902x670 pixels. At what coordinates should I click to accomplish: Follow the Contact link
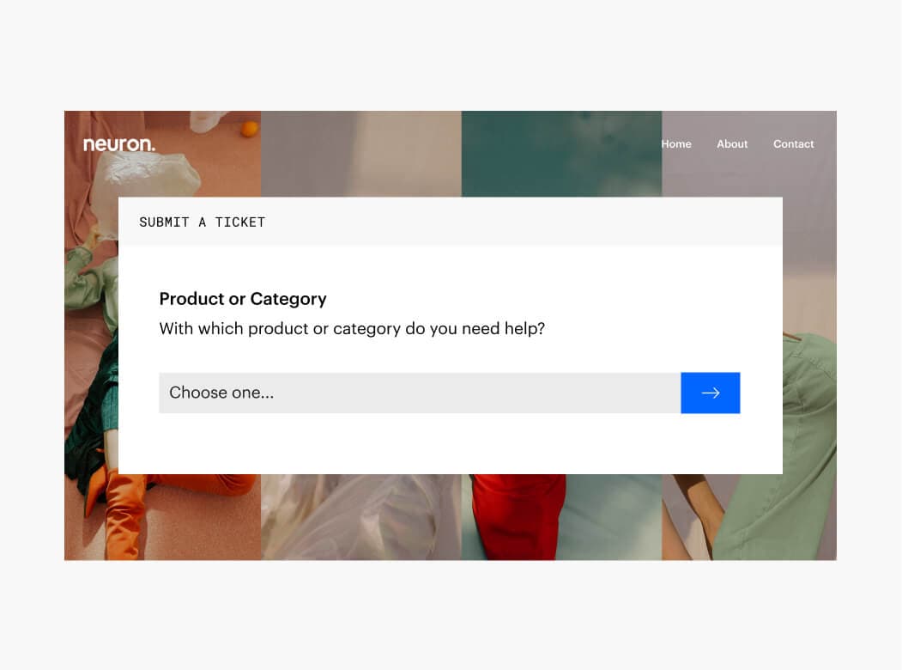pos(793,144)
